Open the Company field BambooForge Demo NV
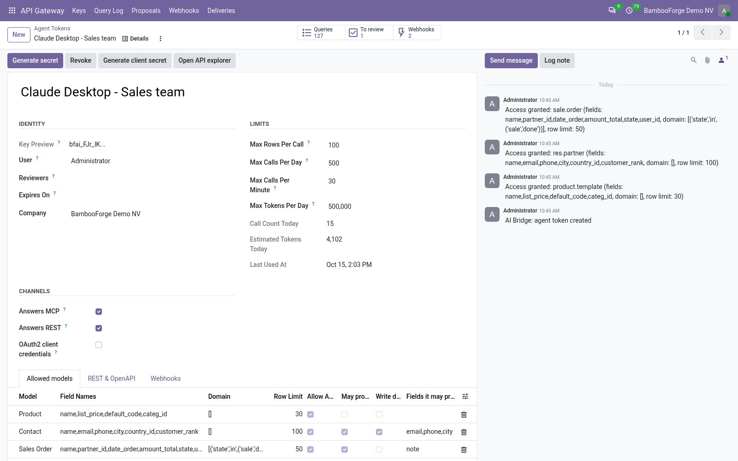Viewport: 738px width, 461px height. tap(152, 214)
